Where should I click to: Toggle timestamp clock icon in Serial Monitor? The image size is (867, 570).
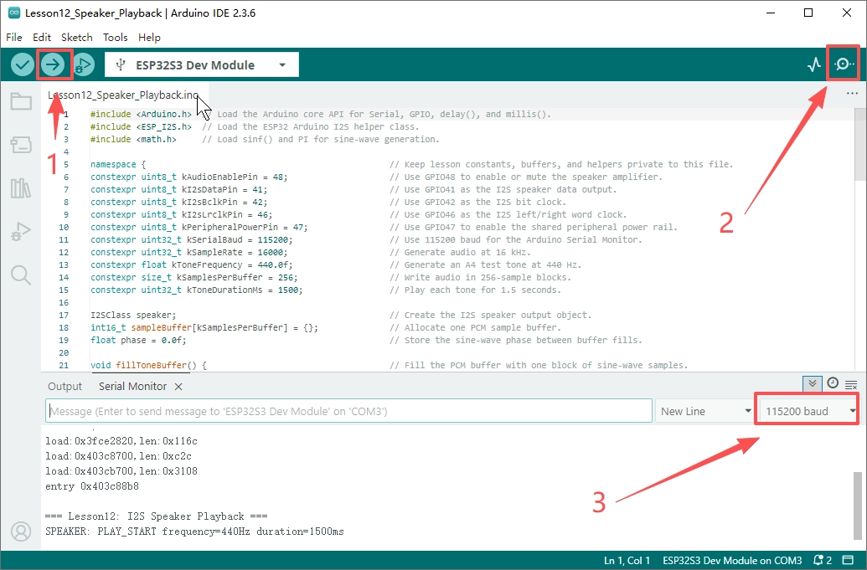pyautogui.click(x=833, y=383)
